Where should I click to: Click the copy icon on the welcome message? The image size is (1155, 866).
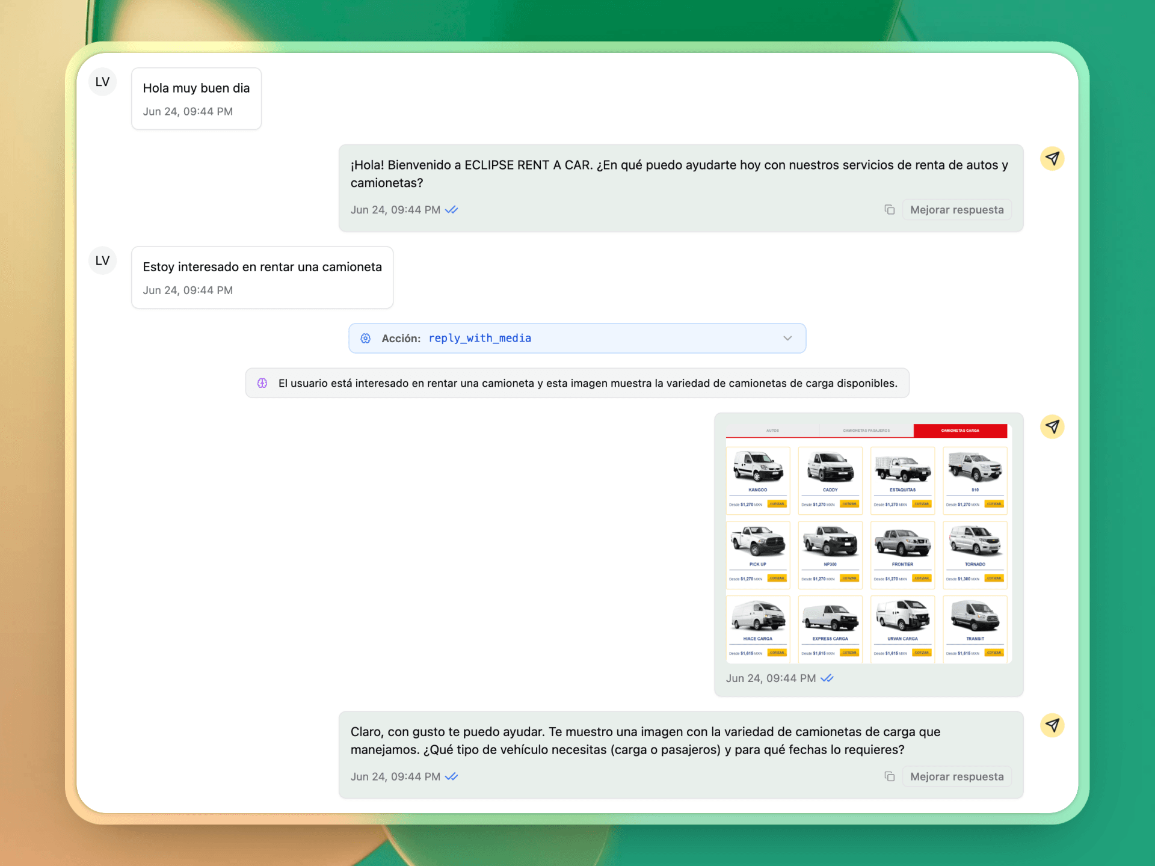tap(890, 209)
